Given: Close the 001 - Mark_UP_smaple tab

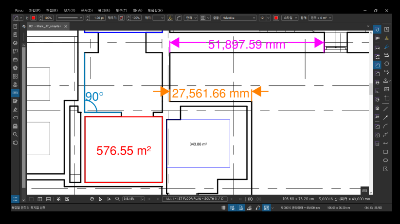Looking at the screenshot, I should tap(66, 26).
